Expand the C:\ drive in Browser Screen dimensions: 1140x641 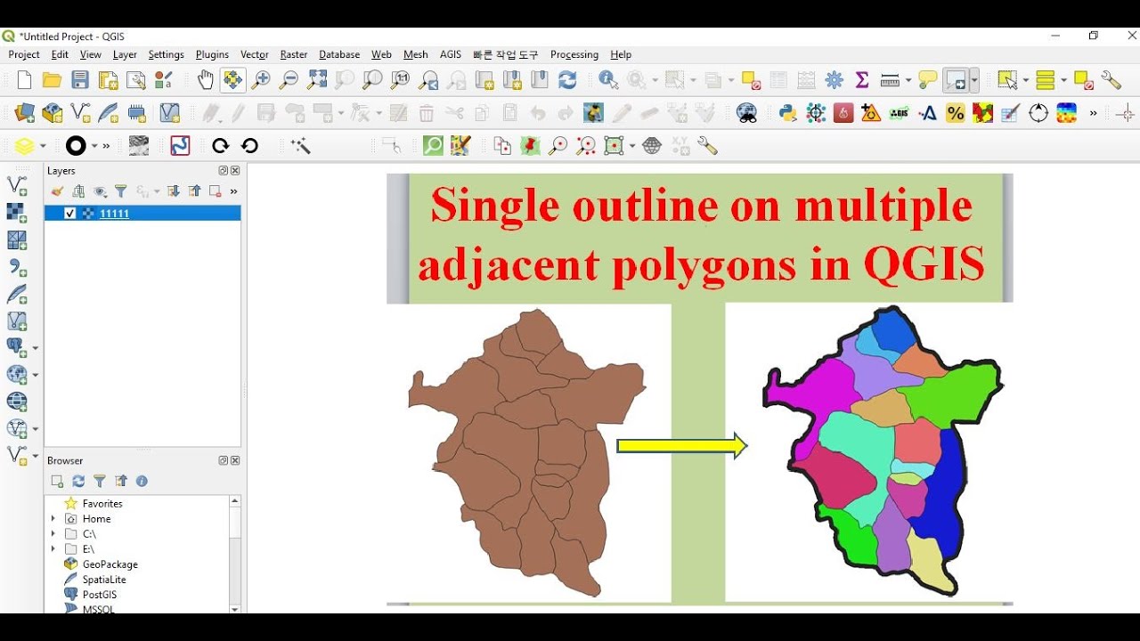53,534
